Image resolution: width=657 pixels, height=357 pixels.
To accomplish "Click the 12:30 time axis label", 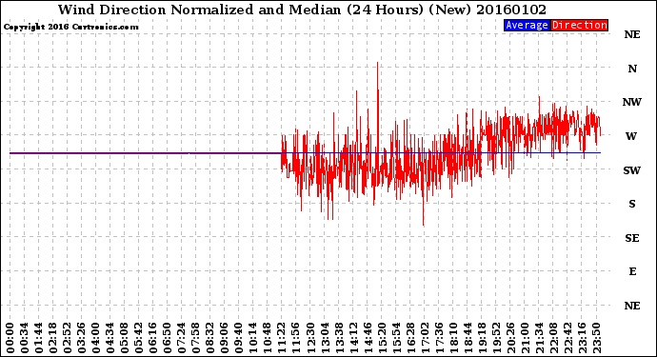I will pyautogui.click(x=310, y=338).
